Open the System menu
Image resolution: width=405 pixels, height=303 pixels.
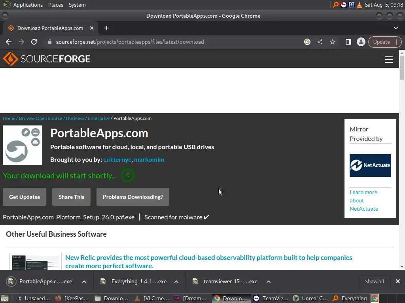point(77,5)
